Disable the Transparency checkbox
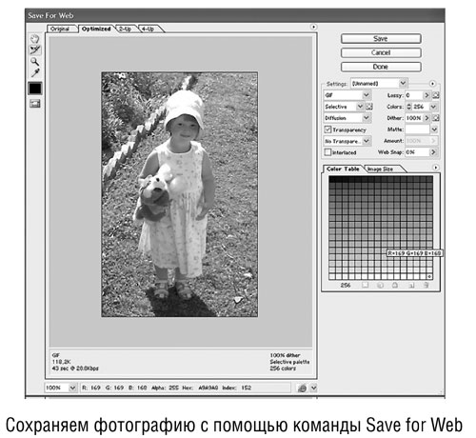This screenshot has width=476, height=438. pos(327,129)
